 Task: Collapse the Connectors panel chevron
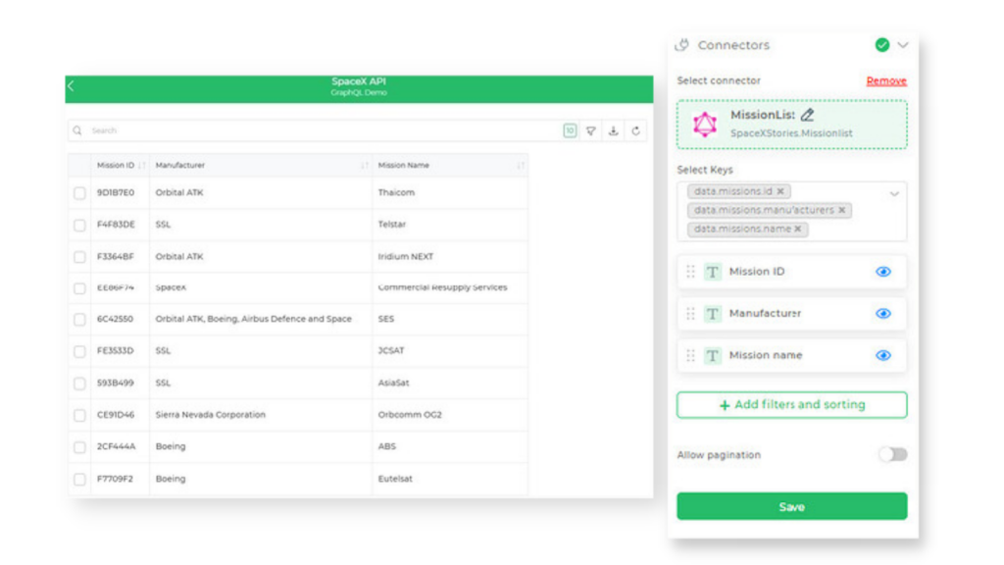click(903, 45)
